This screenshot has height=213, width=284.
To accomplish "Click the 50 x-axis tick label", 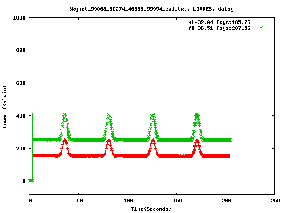I will pos(79,201).
